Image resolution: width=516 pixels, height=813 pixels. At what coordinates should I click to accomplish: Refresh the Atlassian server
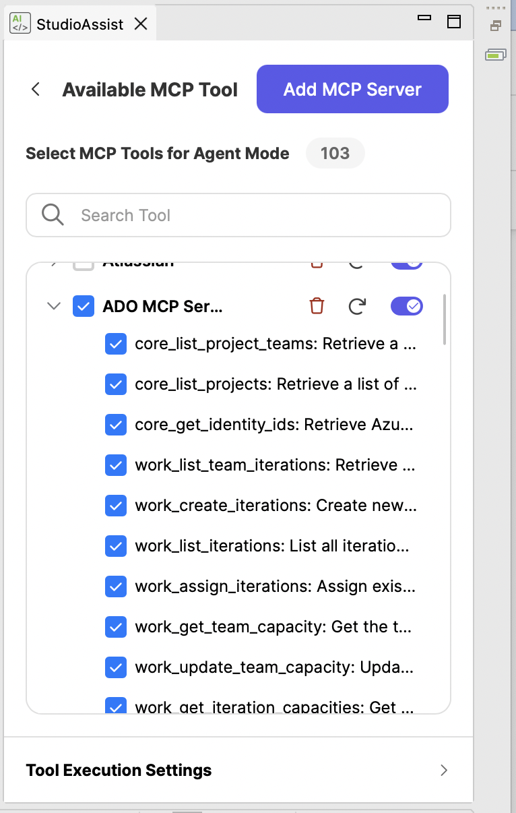click(x=357, y=262)
